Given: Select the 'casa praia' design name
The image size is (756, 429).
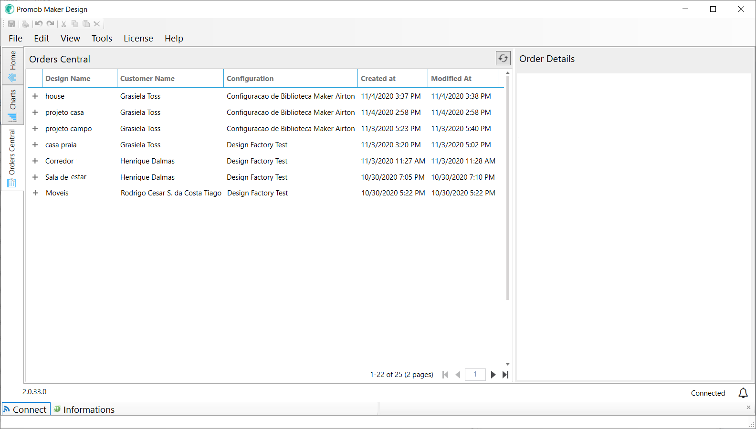Looking at the screenshot, I should pos(61,145).
